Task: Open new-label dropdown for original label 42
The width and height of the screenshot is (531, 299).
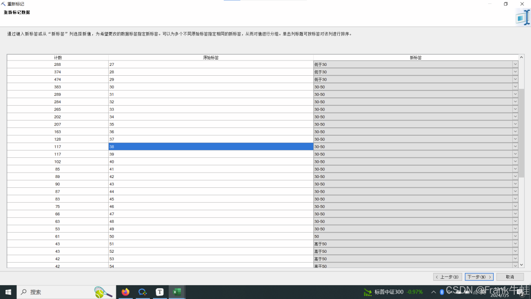Action: point(515,177)
